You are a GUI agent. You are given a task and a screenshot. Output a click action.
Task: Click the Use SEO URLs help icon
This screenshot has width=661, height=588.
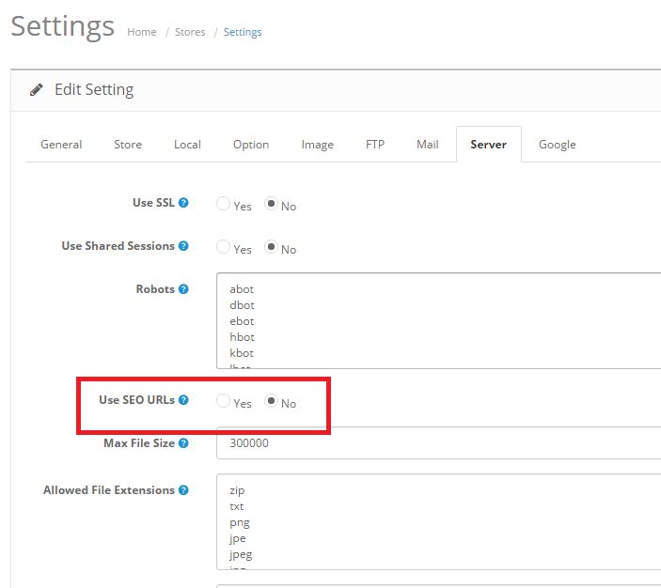point(183,400)
